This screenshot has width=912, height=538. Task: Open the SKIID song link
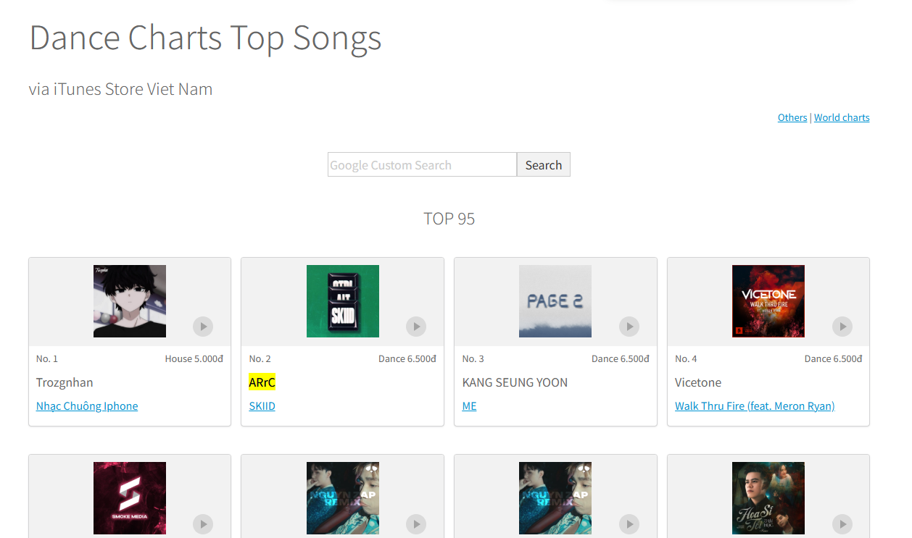point(262,406)
